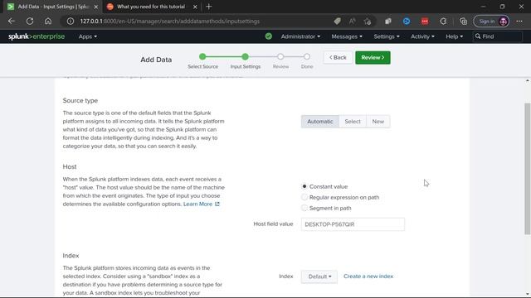The image size is (531, 298).
Task: Click the green Review button
Action: coord(373,57)
